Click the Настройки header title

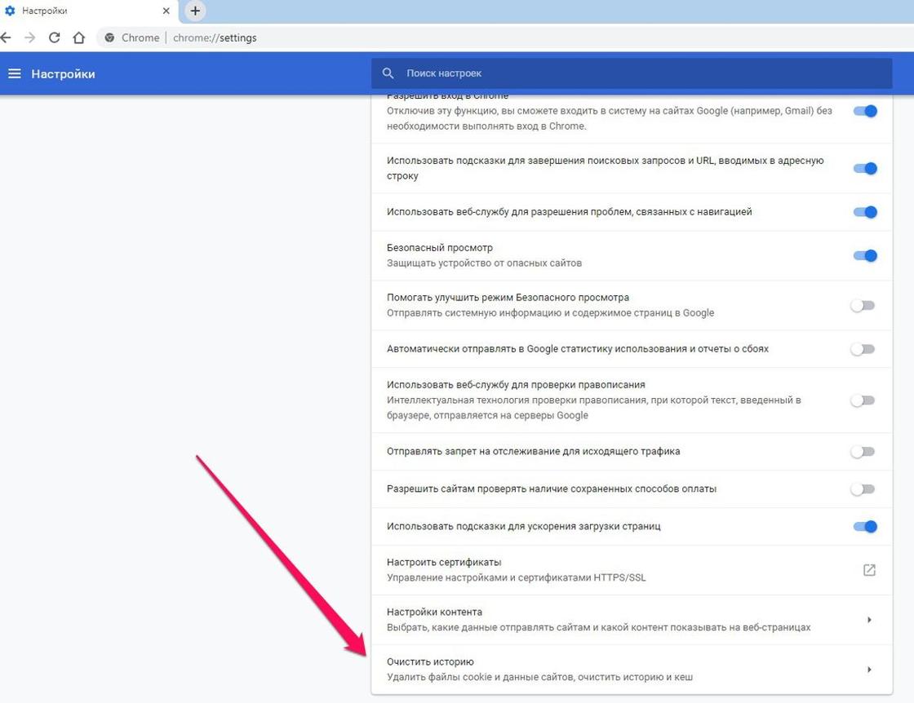pyautogui.click(x=63, y=74)
